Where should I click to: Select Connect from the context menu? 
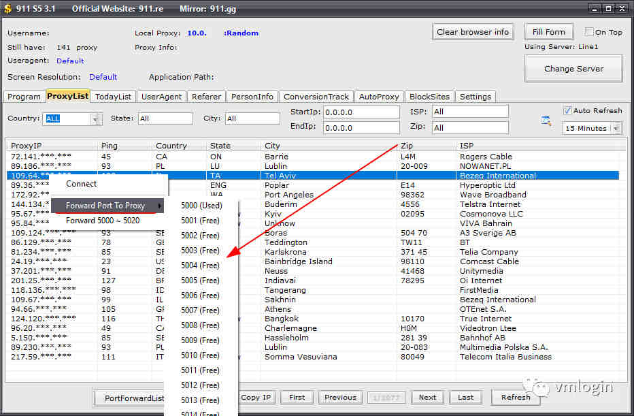coord(81,184)
